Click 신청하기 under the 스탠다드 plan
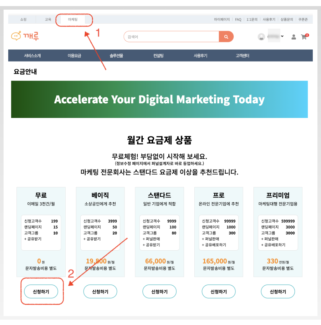Screen dimensions: 321x325 (159, 292)
